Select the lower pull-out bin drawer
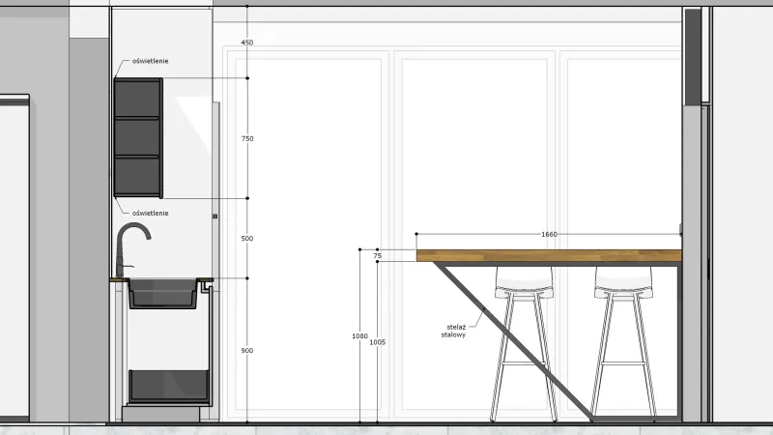This screenshot has height=435, width=773. tap(168, 386)
